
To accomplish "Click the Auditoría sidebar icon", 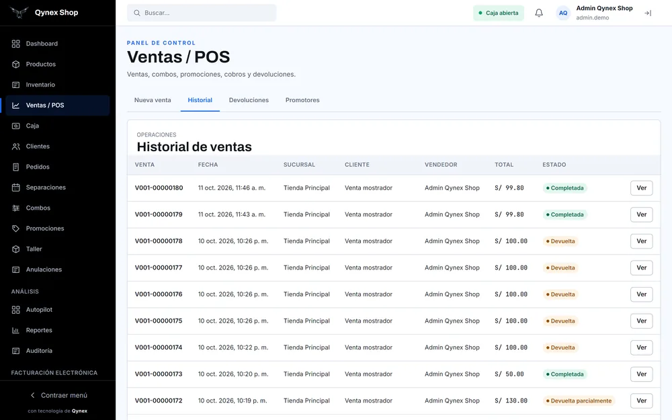I will (16, 351).
